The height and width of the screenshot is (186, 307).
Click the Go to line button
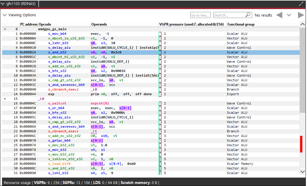pos(200,15)
